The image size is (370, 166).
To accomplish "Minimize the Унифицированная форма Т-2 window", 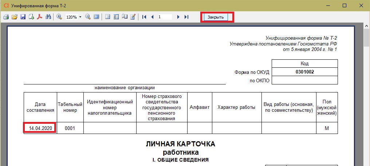I will pyautogui.click(x=328, y=5).
